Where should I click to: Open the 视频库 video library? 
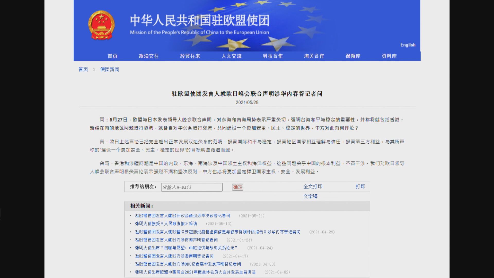click(x=353, y=56)
